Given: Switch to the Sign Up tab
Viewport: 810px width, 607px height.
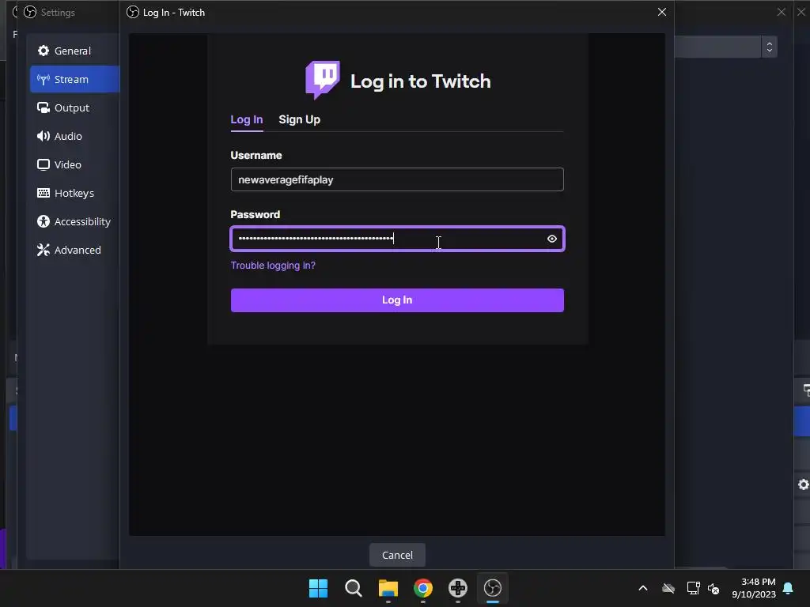Looking at the screenshot, I should (299, 119).
